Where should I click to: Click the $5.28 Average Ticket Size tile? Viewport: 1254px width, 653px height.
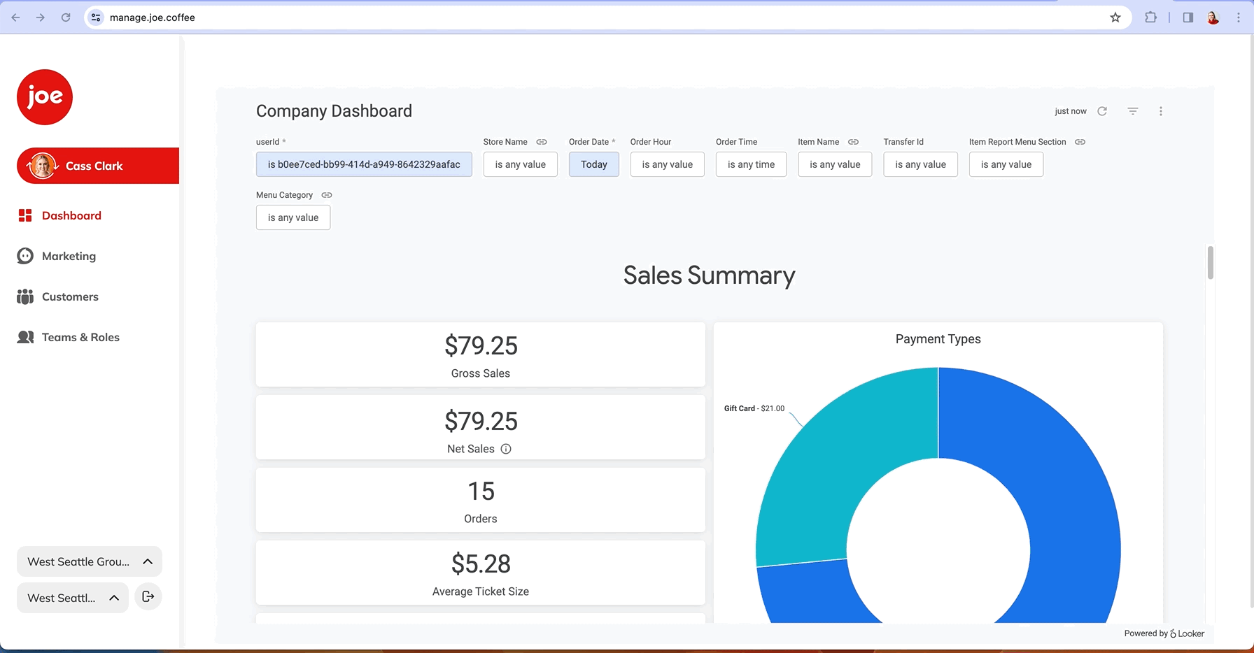[x=481, y=573]
